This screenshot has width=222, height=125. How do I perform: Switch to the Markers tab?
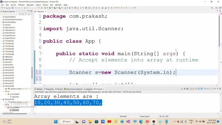tap(39, 89)
